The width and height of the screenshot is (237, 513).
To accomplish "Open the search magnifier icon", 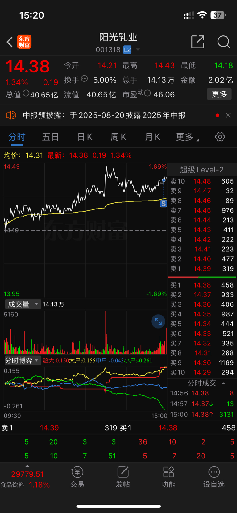I will click(x=223, y=42).
